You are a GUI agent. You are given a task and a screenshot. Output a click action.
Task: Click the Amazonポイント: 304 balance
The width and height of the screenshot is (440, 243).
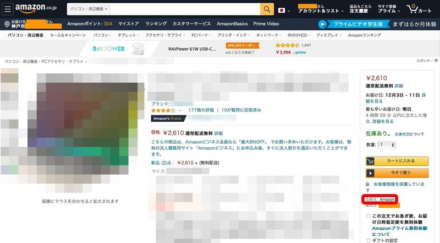tap(90, 24)
